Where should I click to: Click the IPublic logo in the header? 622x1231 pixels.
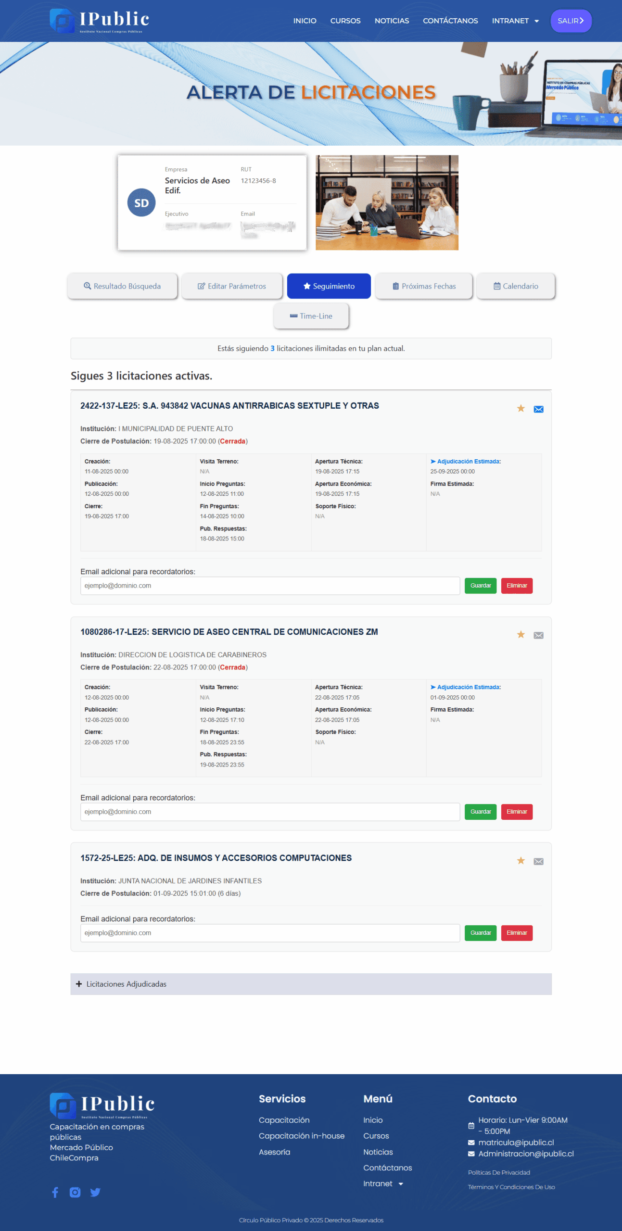(100, 21)
